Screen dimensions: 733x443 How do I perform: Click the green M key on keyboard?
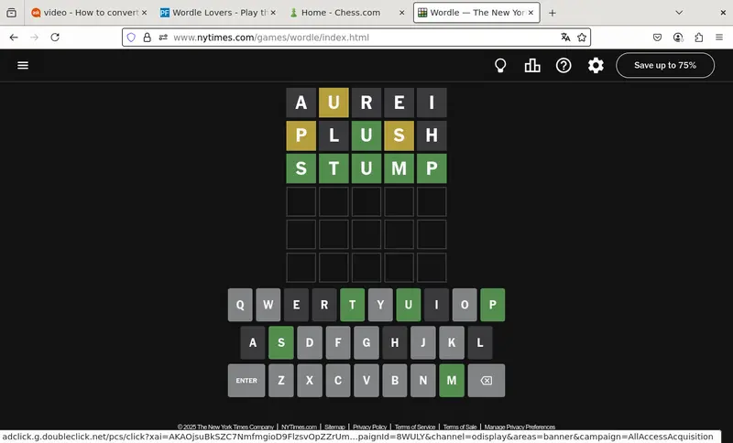click(452, 381)
